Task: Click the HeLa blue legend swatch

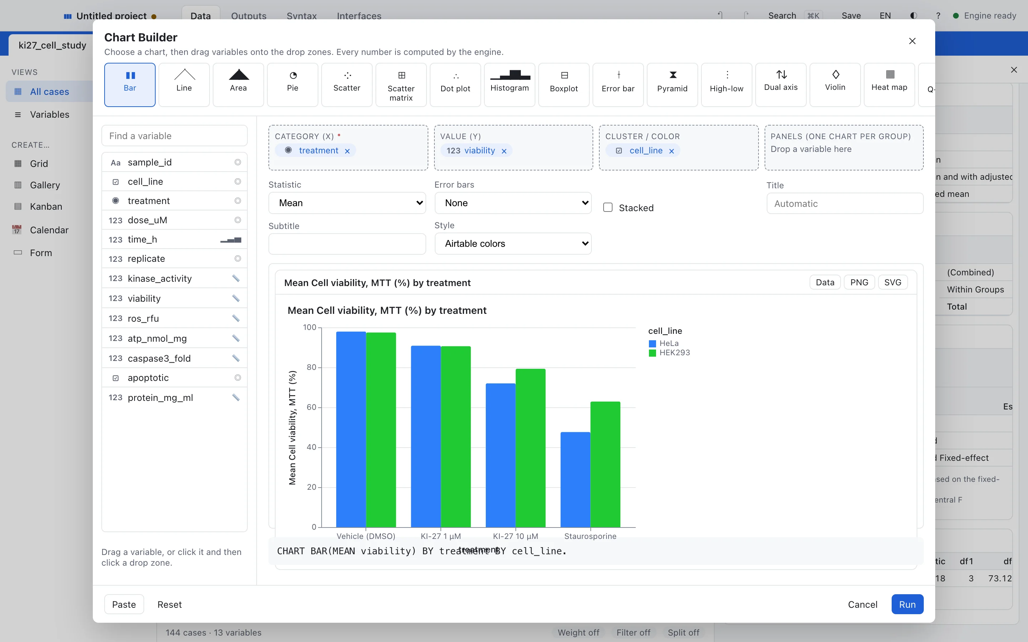Action: click(x=652, y=343)
